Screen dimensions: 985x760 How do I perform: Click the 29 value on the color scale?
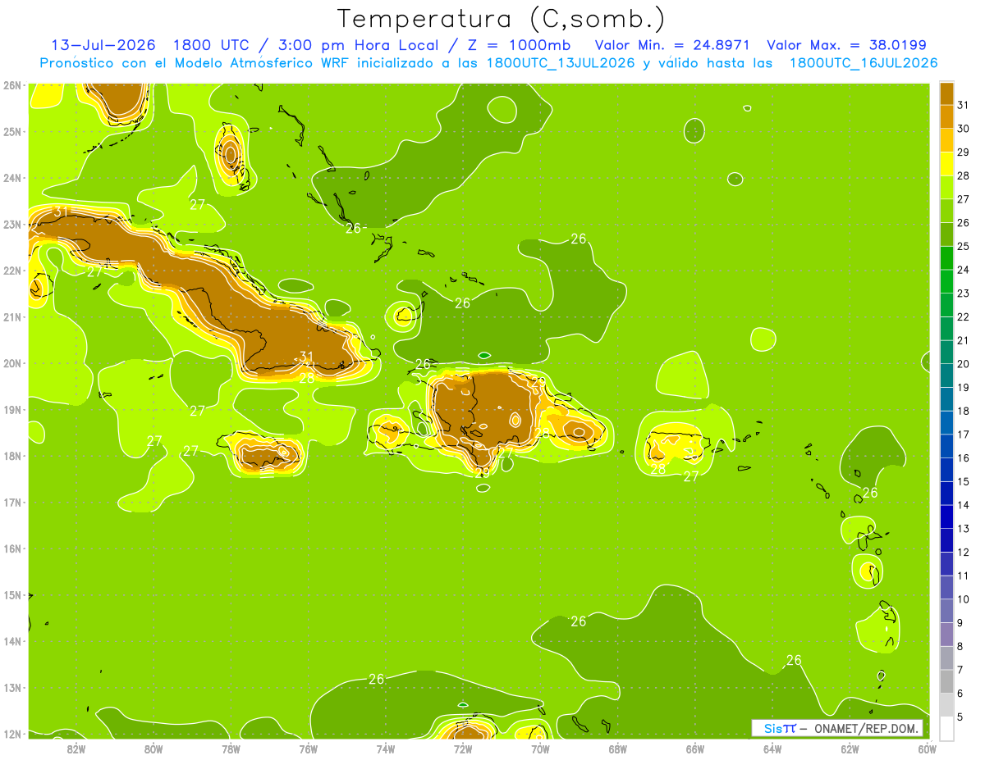pos(964,152)
